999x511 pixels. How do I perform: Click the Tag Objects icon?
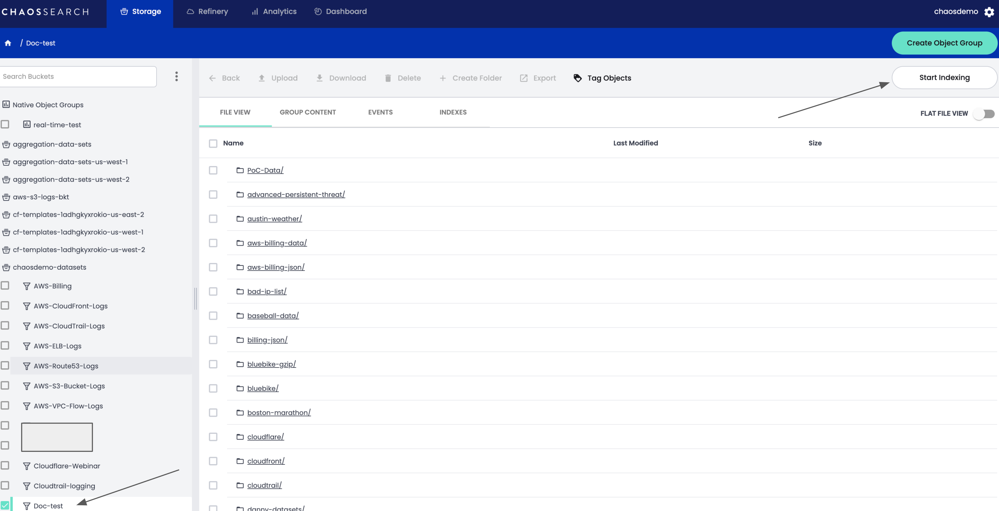pos(577,77)
